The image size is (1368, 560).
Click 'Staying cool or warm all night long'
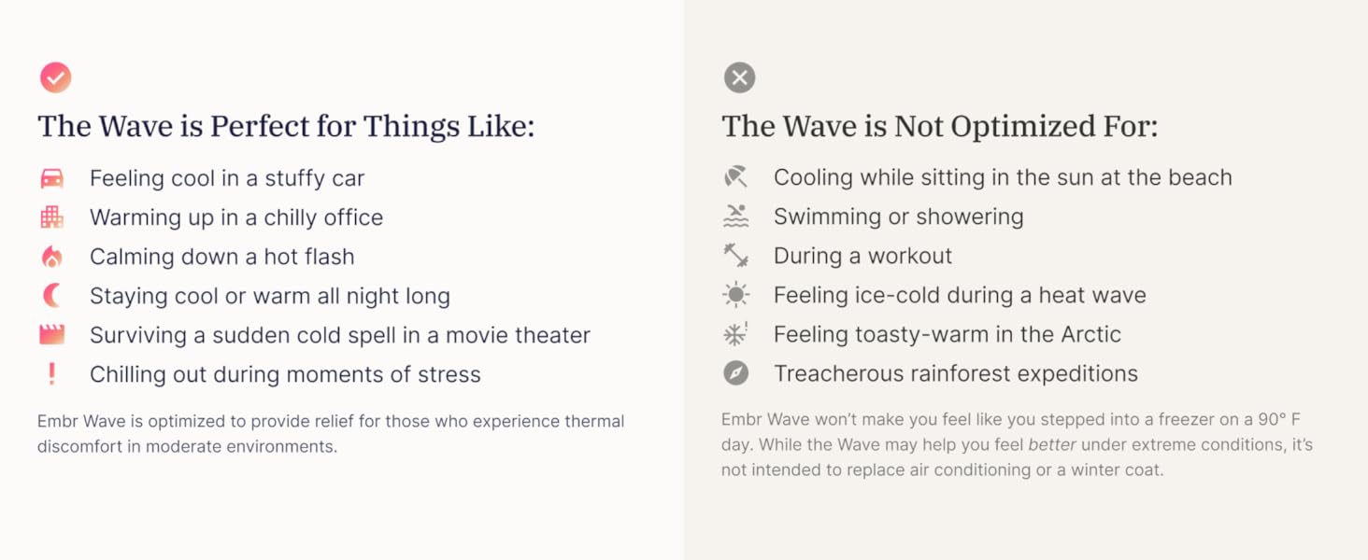coord(269,296)
